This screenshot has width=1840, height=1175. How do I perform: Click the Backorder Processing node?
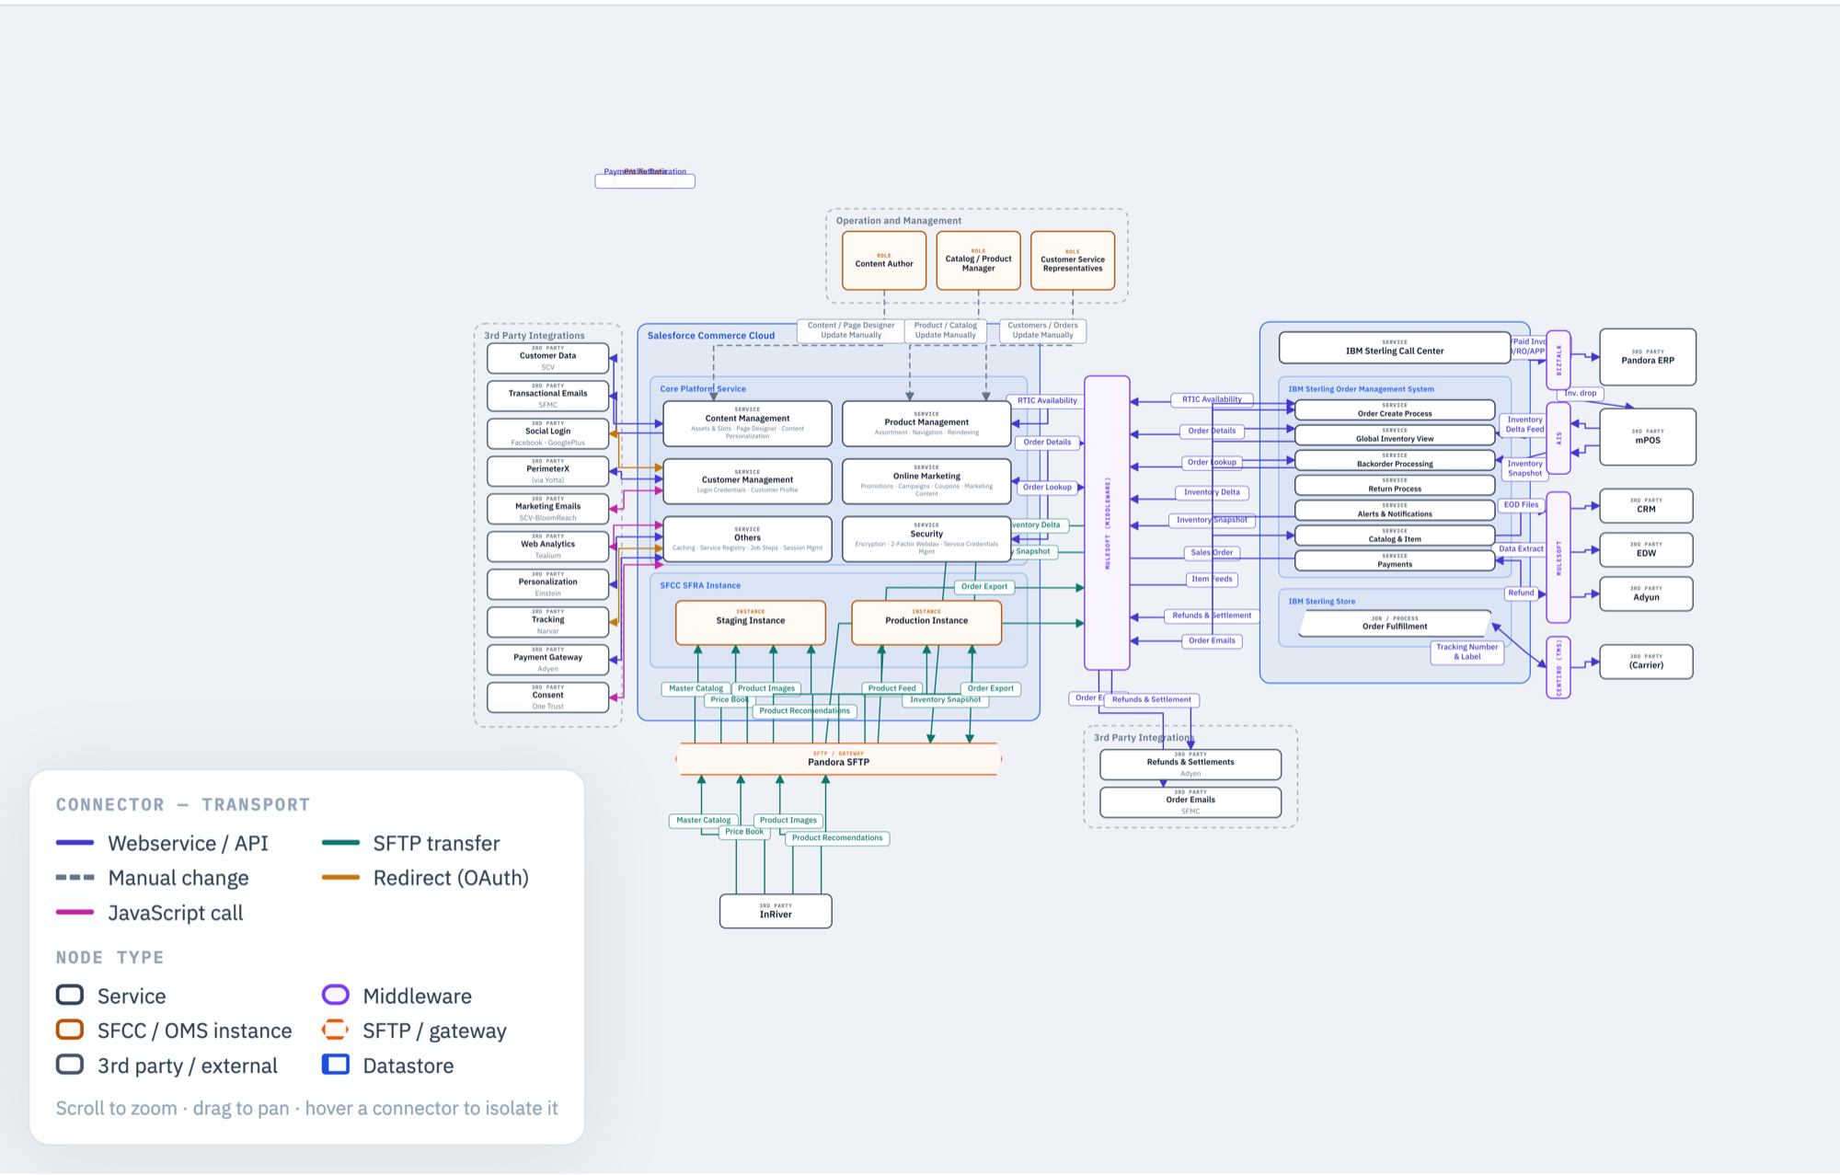[x=1395, y=460]
